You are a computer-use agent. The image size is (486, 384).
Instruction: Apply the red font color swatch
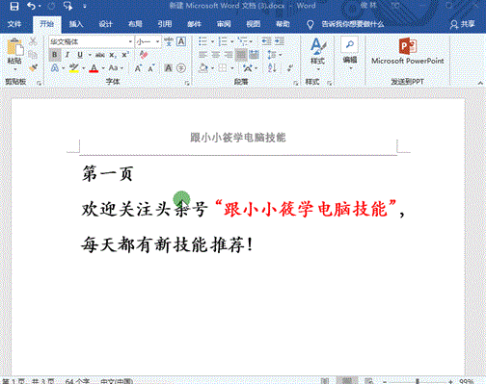point(94,68)
